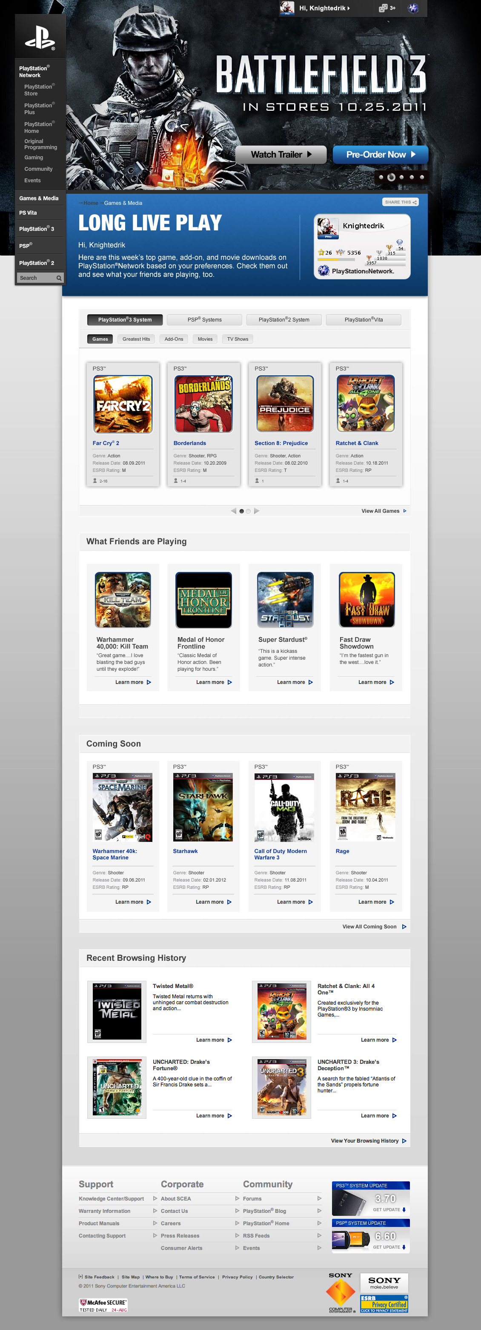Open PlayStation Store sidebar link
Screen dimensions: 481x1330
[39, 90]
